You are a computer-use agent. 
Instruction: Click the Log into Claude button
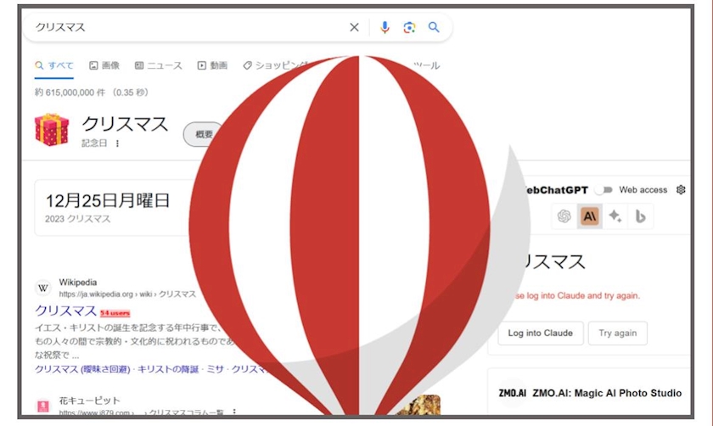tap(540, 334)
